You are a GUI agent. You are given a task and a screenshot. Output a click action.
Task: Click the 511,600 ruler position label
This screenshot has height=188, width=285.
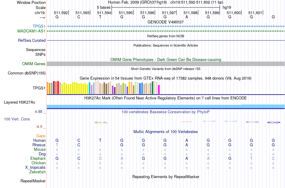tap(234, 13)
